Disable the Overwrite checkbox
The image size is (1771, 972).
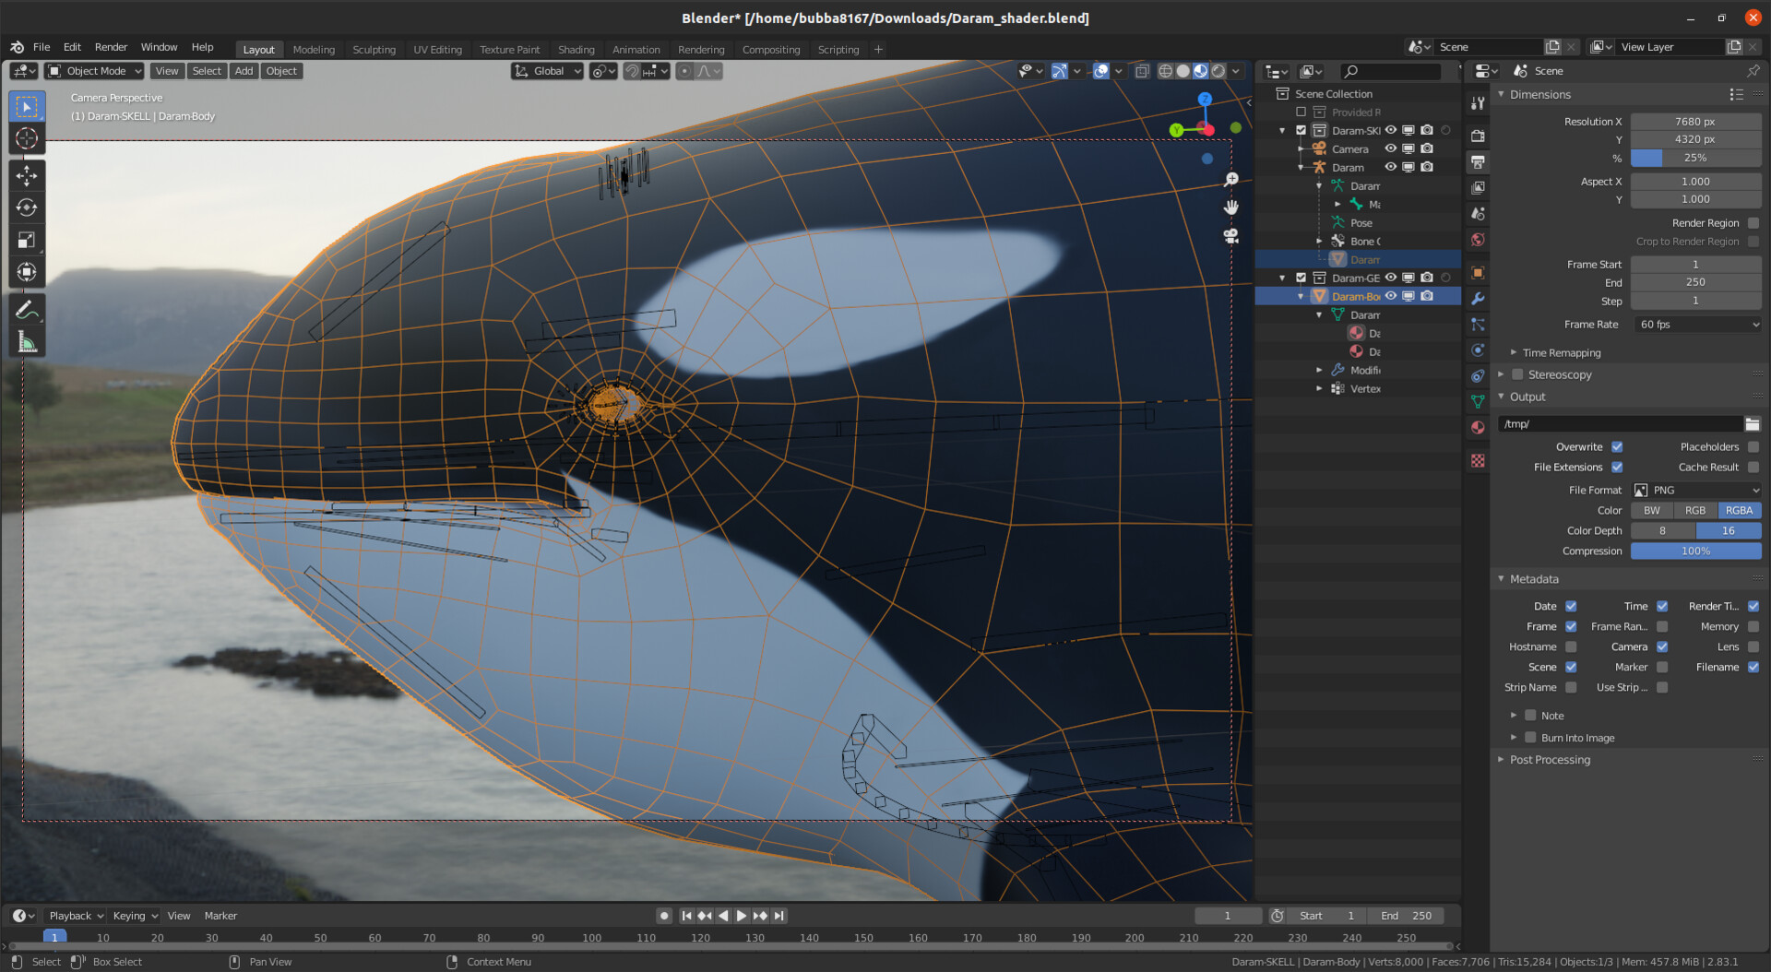(1617, 447)
